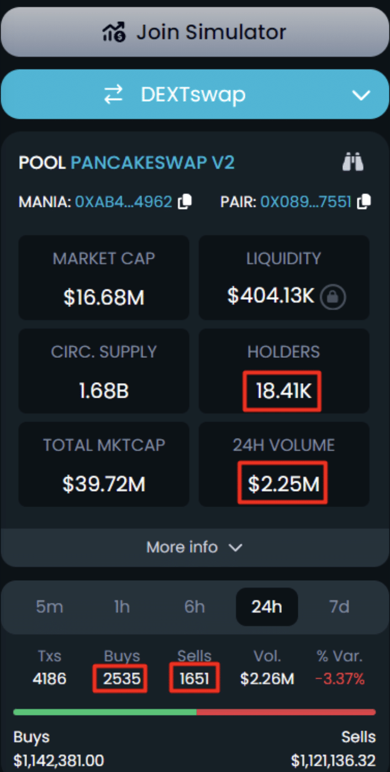
Task: Select the 24h timeframe tab
Action: click(267, 607)
